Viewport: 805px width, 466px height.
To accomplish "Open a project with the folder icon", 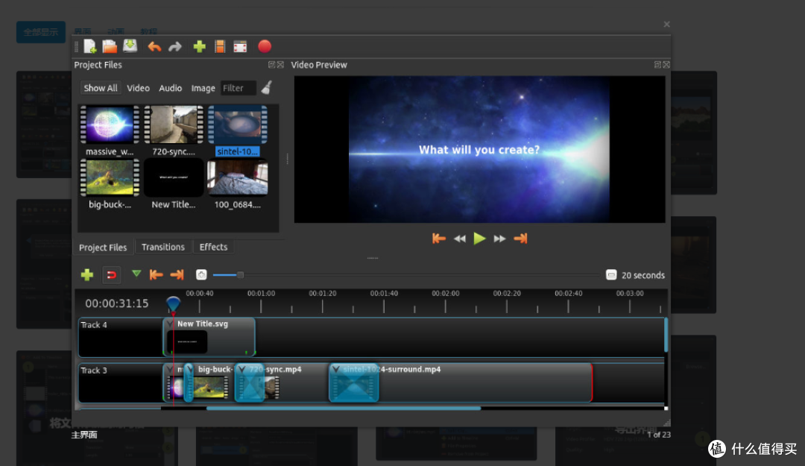I will coord(110,47).
